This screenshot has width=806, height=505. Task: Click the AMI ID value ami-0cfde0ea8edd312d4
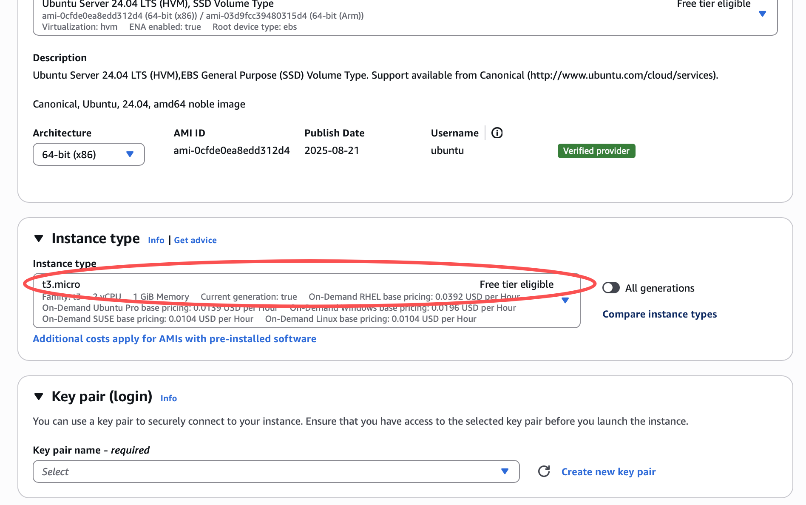pyautogui.click(x=231, y=150)
